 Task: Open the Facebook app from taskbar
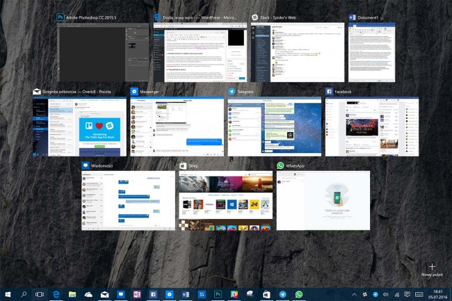coord(153,294)
